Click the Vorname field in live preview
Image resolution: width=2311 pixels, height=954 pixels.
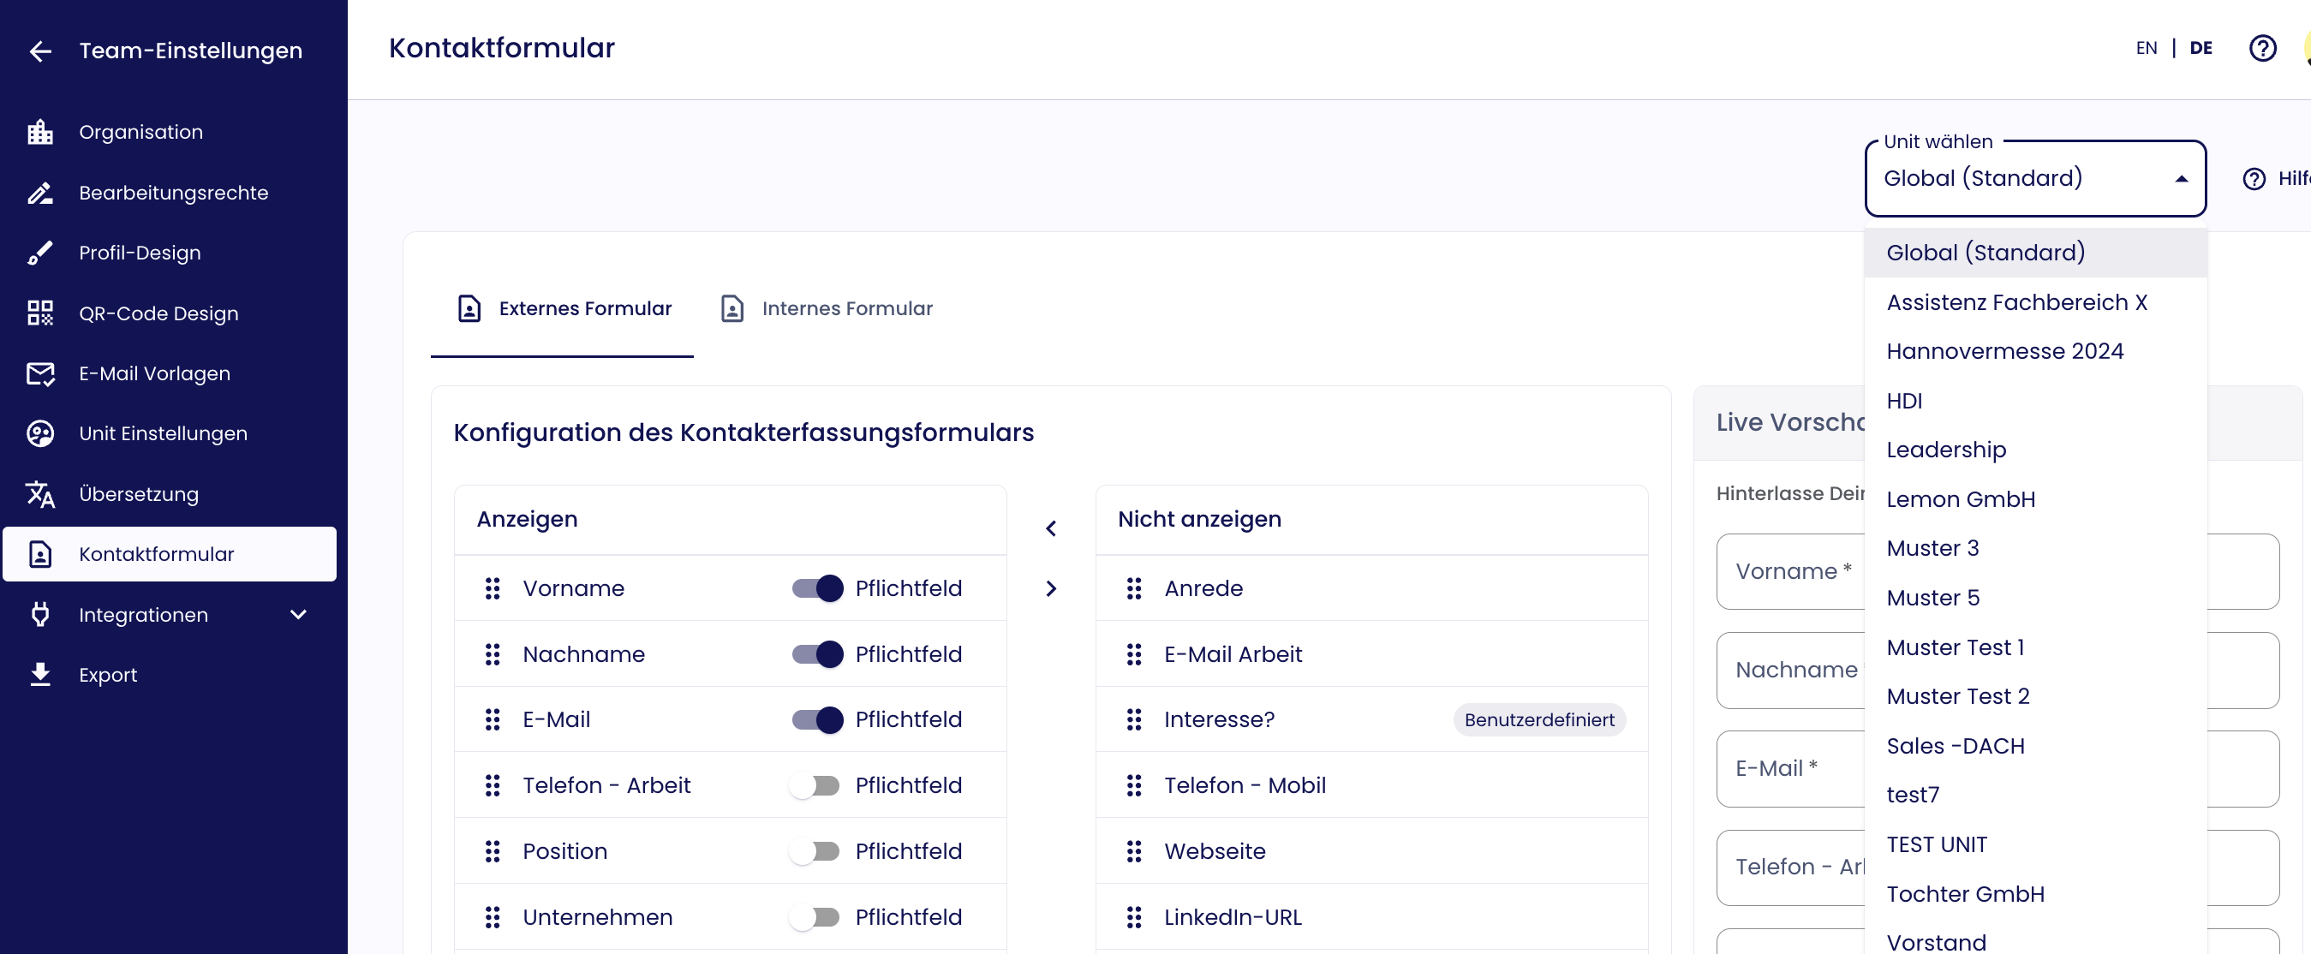pyautogui.click(x=1789, y=571)
